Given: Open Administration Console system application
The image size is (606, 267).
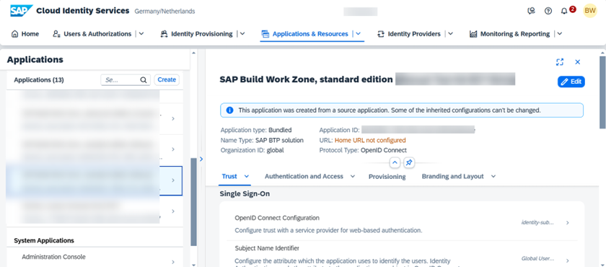Looking at the screenshot, I should tap(95, 257).
